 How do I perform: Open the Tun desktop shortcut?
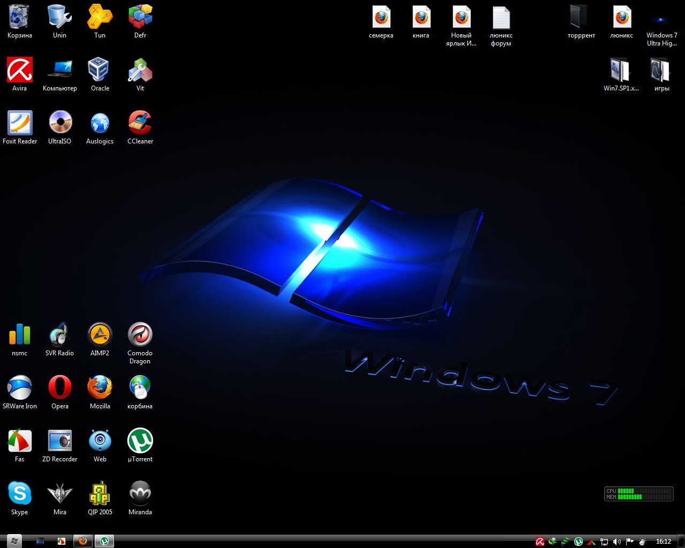point(100,21)
